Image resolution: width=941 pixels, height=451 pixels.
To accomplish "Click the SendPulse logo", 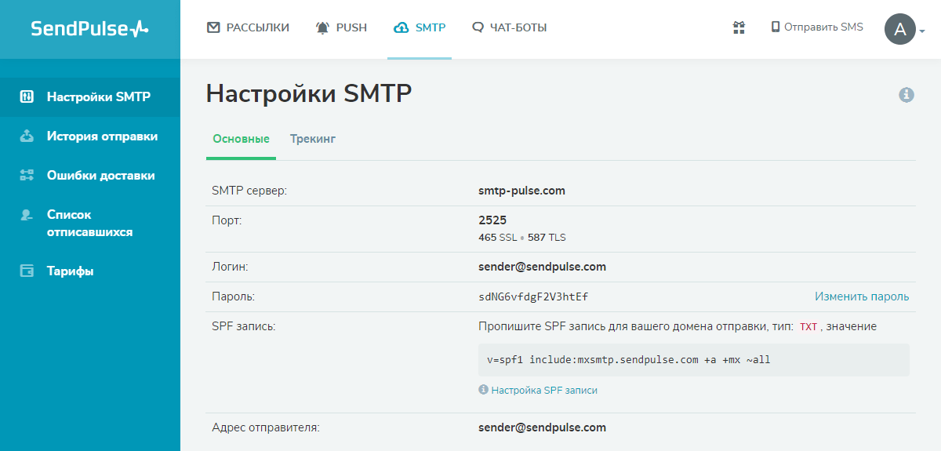I will (x=89, y=29).
